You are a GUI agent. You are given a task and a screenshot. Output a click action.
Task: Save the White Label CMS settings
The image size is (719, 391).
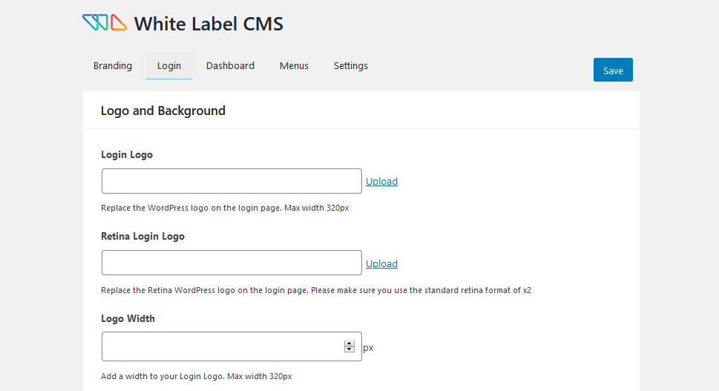pos(613,70)
